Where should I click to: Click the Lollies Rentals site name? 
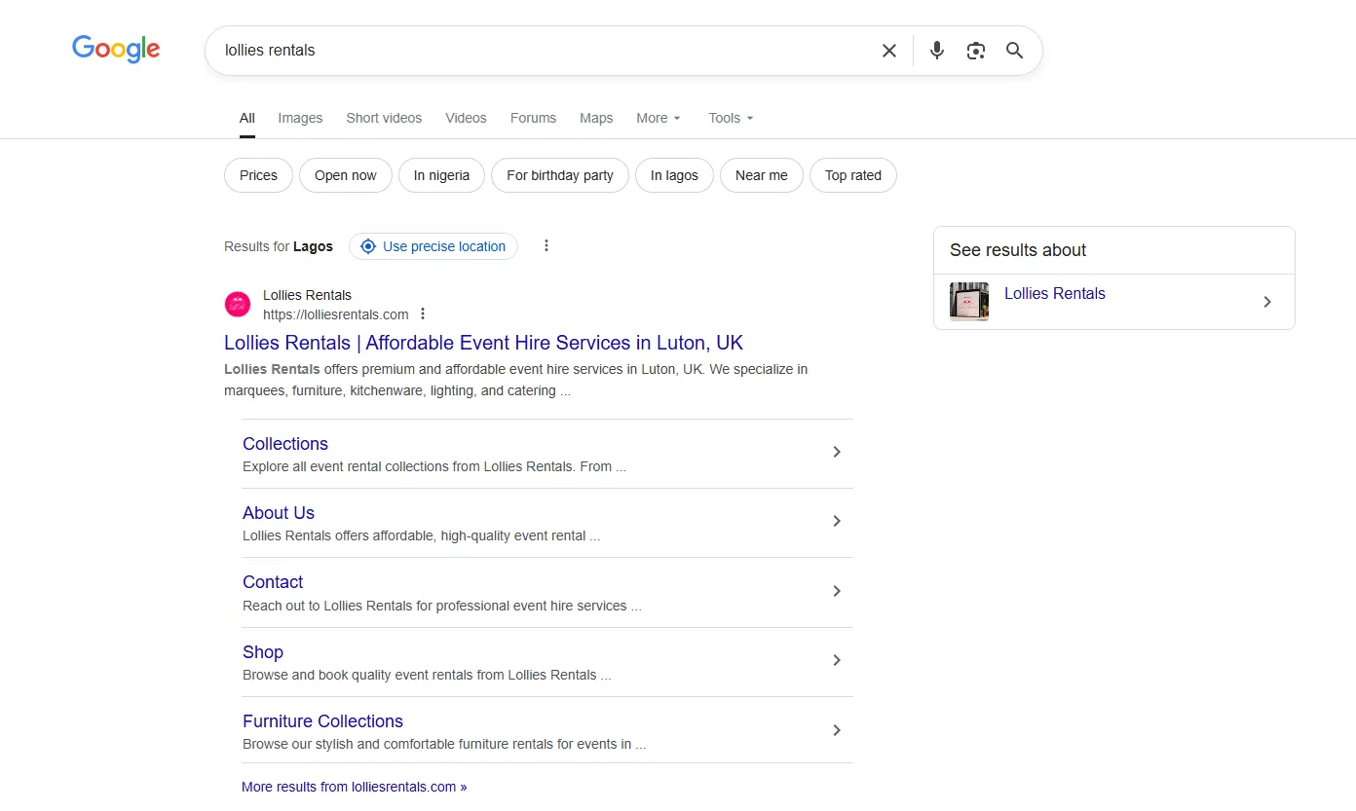click(307, 295)
